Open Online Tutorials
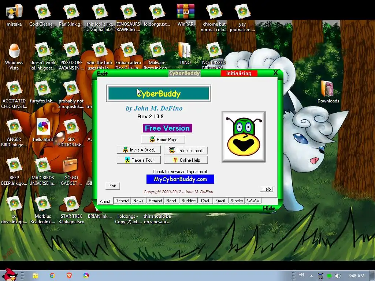 [186, 150]
